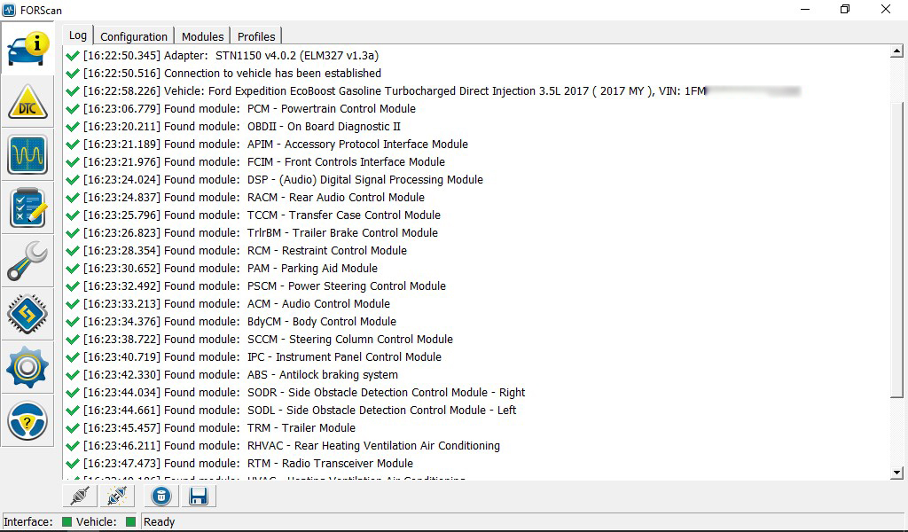The height and width of the screenshot is (532, 908).
Task: Select the 'RHVAC - Rear Heating Ventilation' line
Action: 283,446
